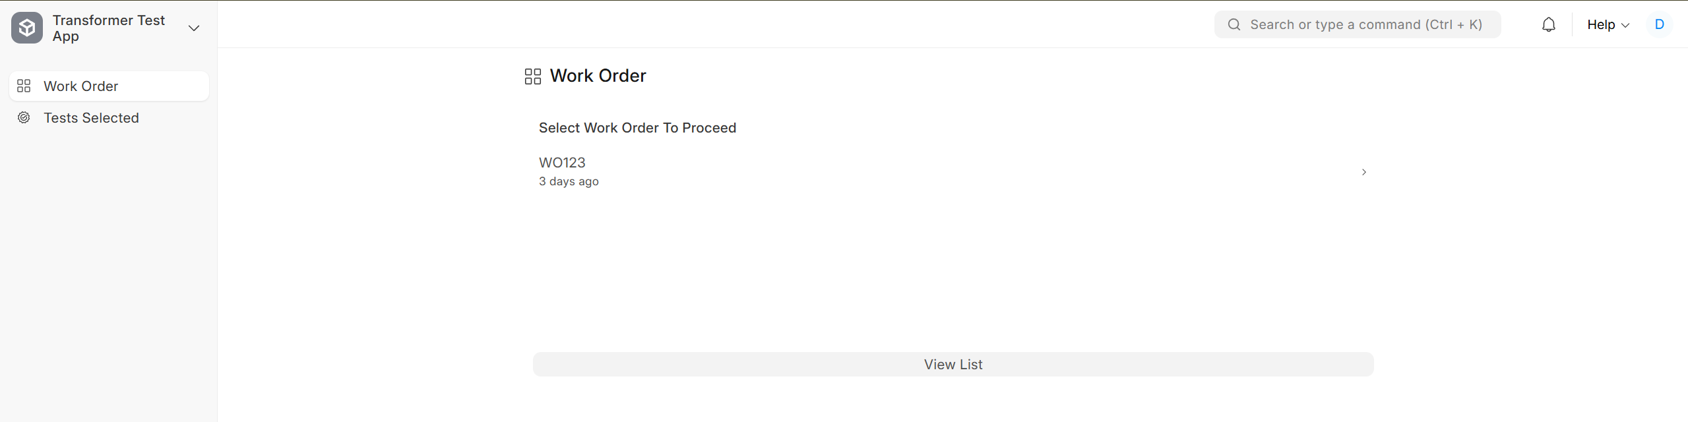
Task: Click the right chevron on WO123 row
Action: pos(1364,172)
